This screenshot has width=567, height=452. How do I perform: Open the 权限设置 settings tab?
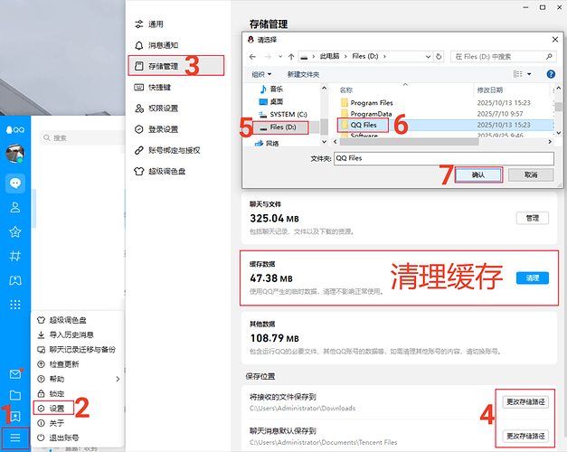(176, 108)
